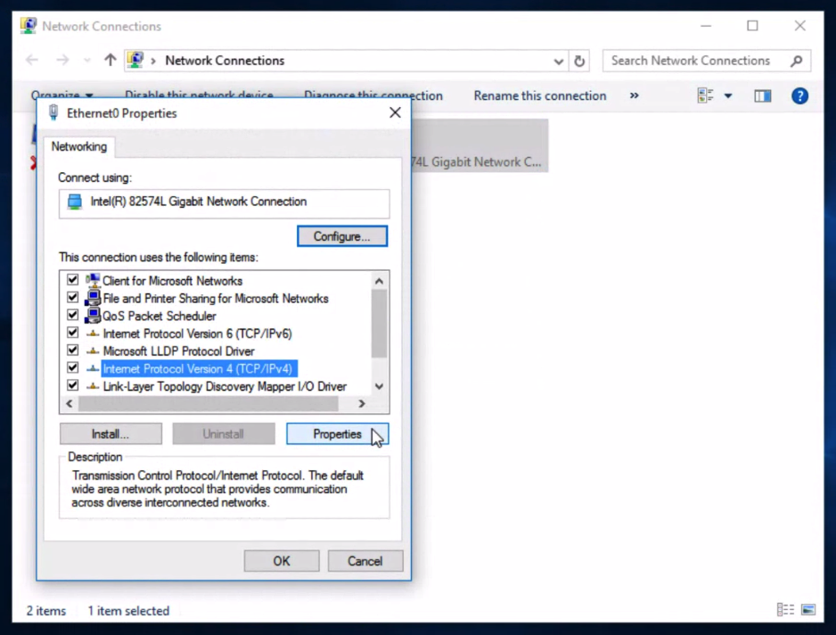
Task: Uncheck Internet Protocol Version 4 checkbox
Action: [72, 367]
